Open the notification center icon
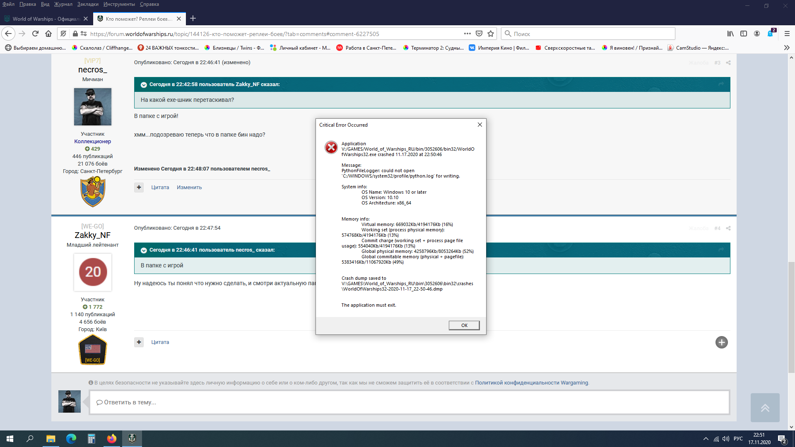 [782, 439]
